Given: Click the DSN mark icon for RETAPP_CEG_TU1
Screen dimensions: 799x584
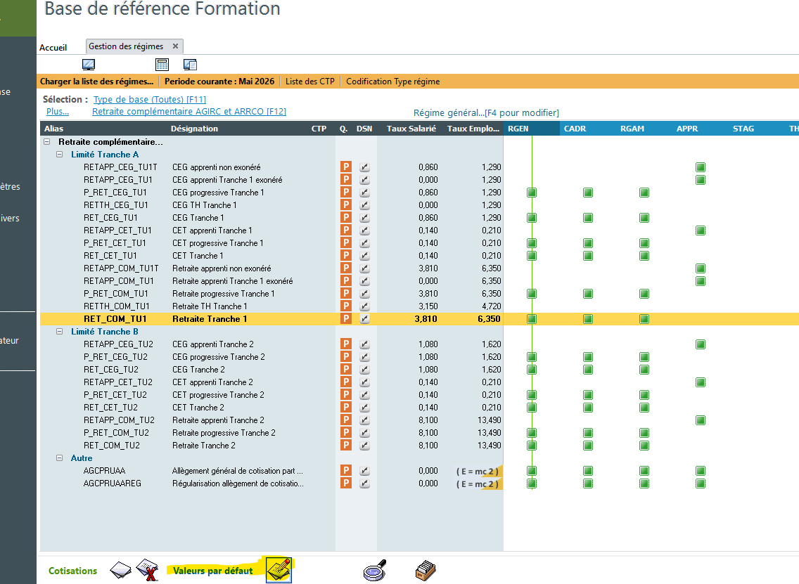Looking at the screenshot, I should [x=364, y=180].
